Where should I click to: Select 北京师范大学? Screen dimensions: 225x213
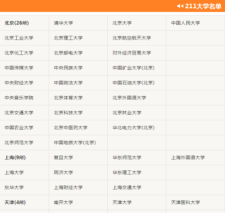[19, 143]
